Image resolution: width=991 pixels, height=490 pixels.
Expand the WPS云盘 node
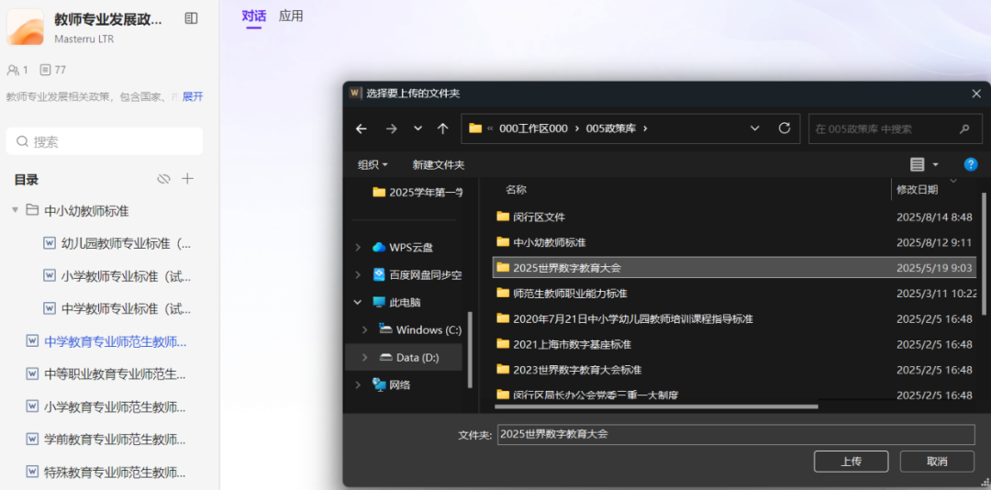(359, 247)
